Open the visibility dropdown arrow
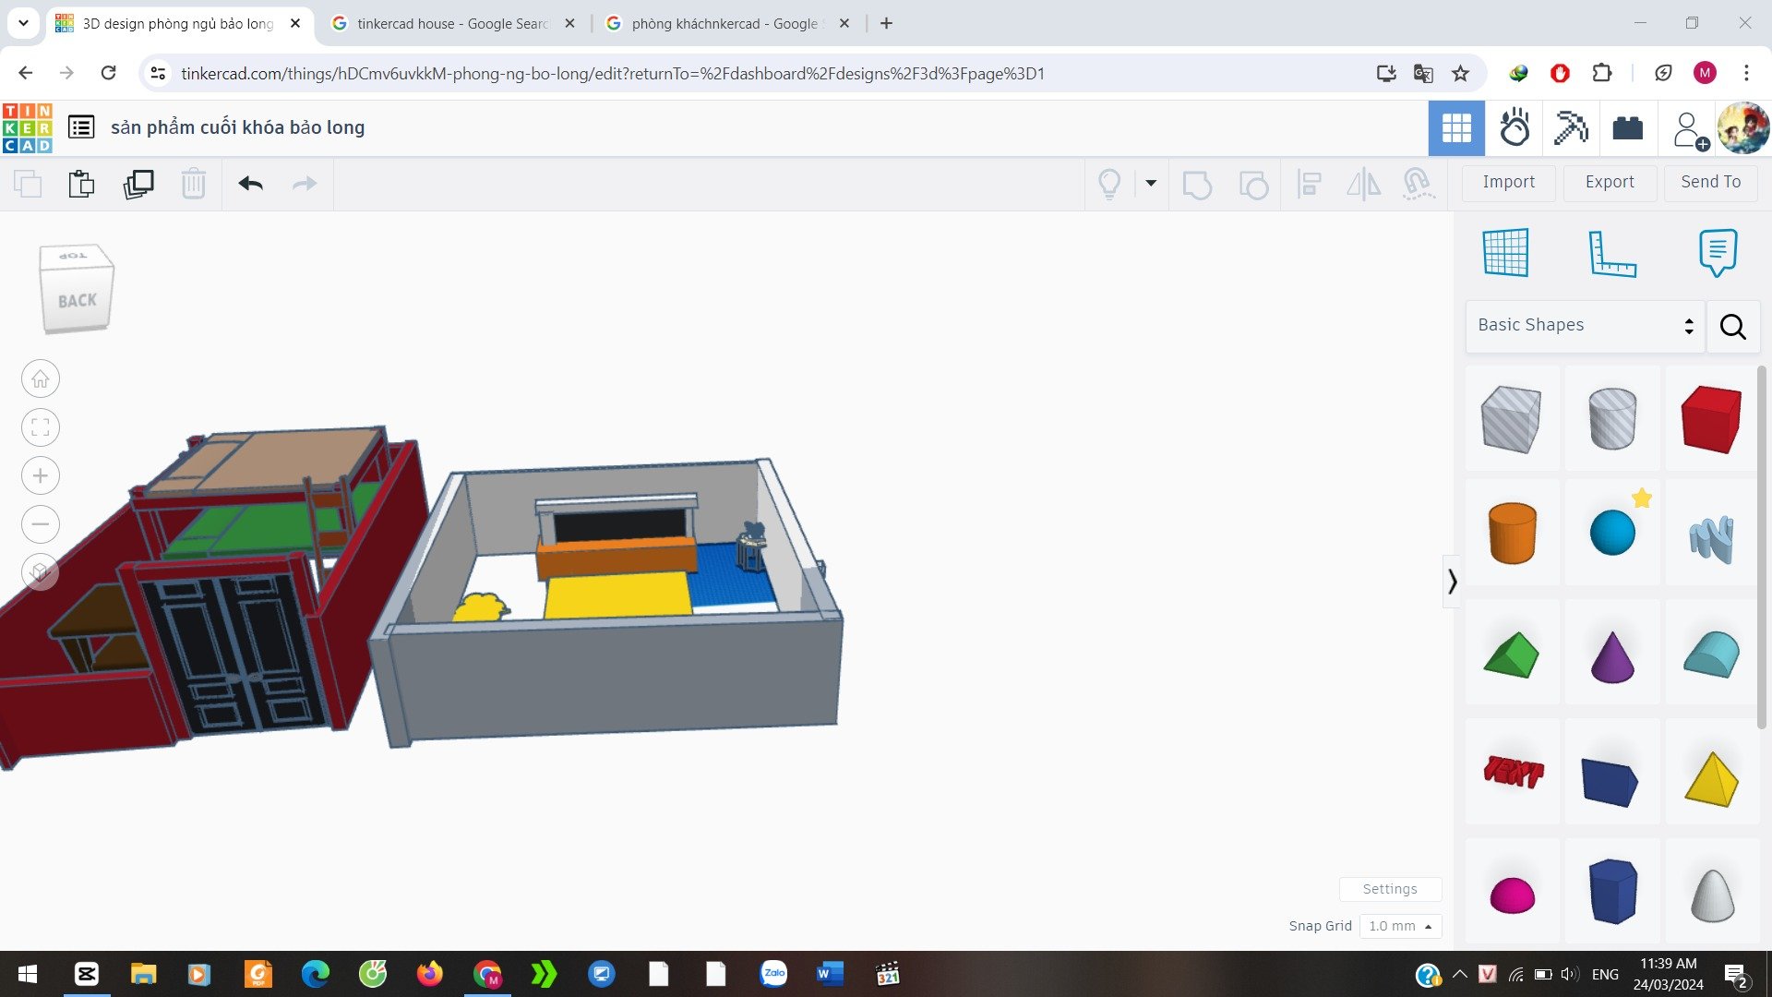This screenshot has width=1772, height=997. tap(1151, 184)
